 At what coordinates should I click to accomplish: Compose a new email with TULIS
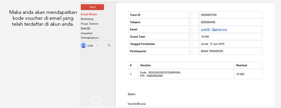point(92,7)
